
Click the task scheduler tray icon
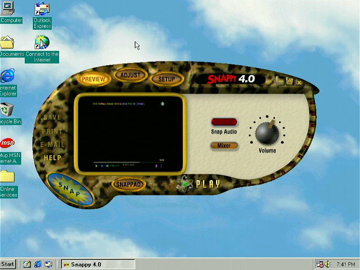click(x=319, y=264)
